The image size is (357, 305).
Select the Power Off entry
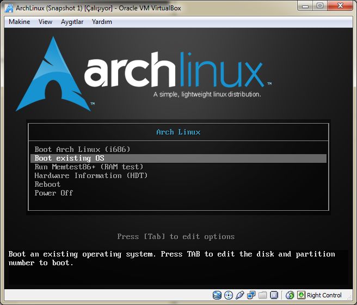click(x=178, y=193)
